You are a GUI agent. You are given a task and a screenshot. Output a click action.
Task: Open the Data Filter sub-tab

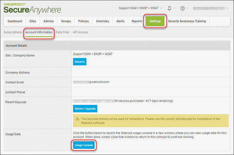[x=63, y=32]
